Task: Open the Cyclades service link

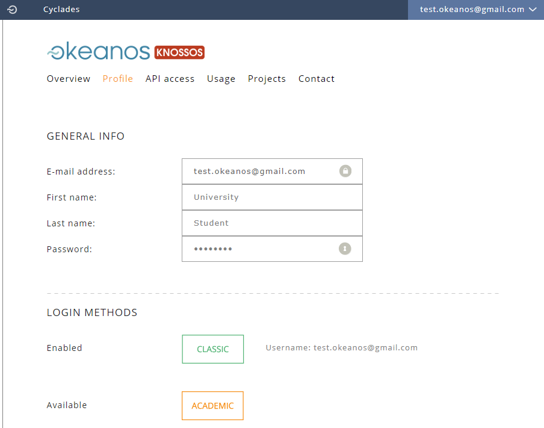Action: pos(61,10)
